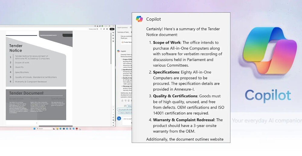Click the thumbs up icon under Copilot response
Image resolution: width=302 pixels, height=156 pixels.
pos(122,101)
